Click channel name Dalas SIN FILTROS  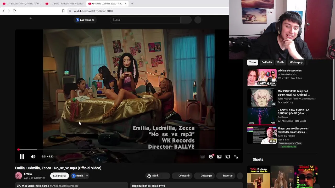(x=287, y=136)
